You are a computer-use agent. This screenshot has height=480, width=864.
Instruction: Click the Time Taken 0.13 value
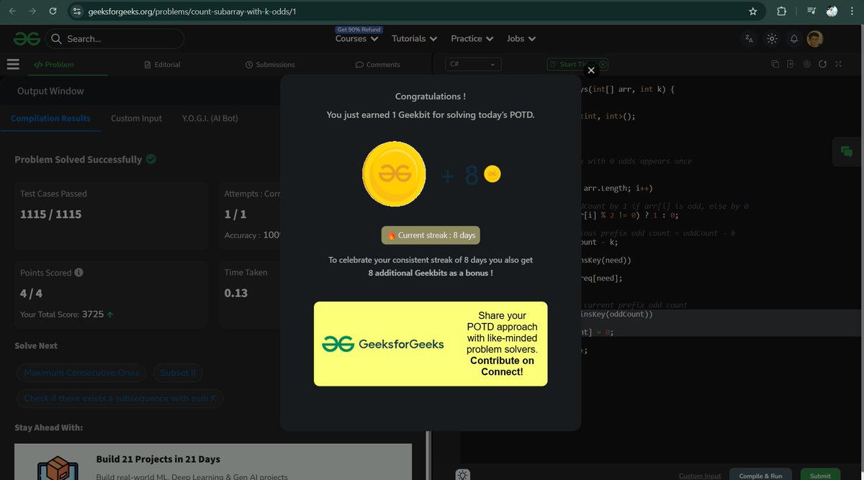[x=236, y=293]
